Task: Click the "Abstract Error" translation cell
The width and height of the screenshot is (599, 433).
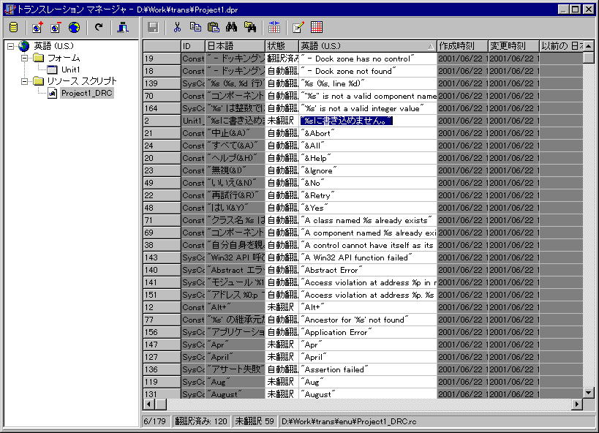Action: (368, 270)
